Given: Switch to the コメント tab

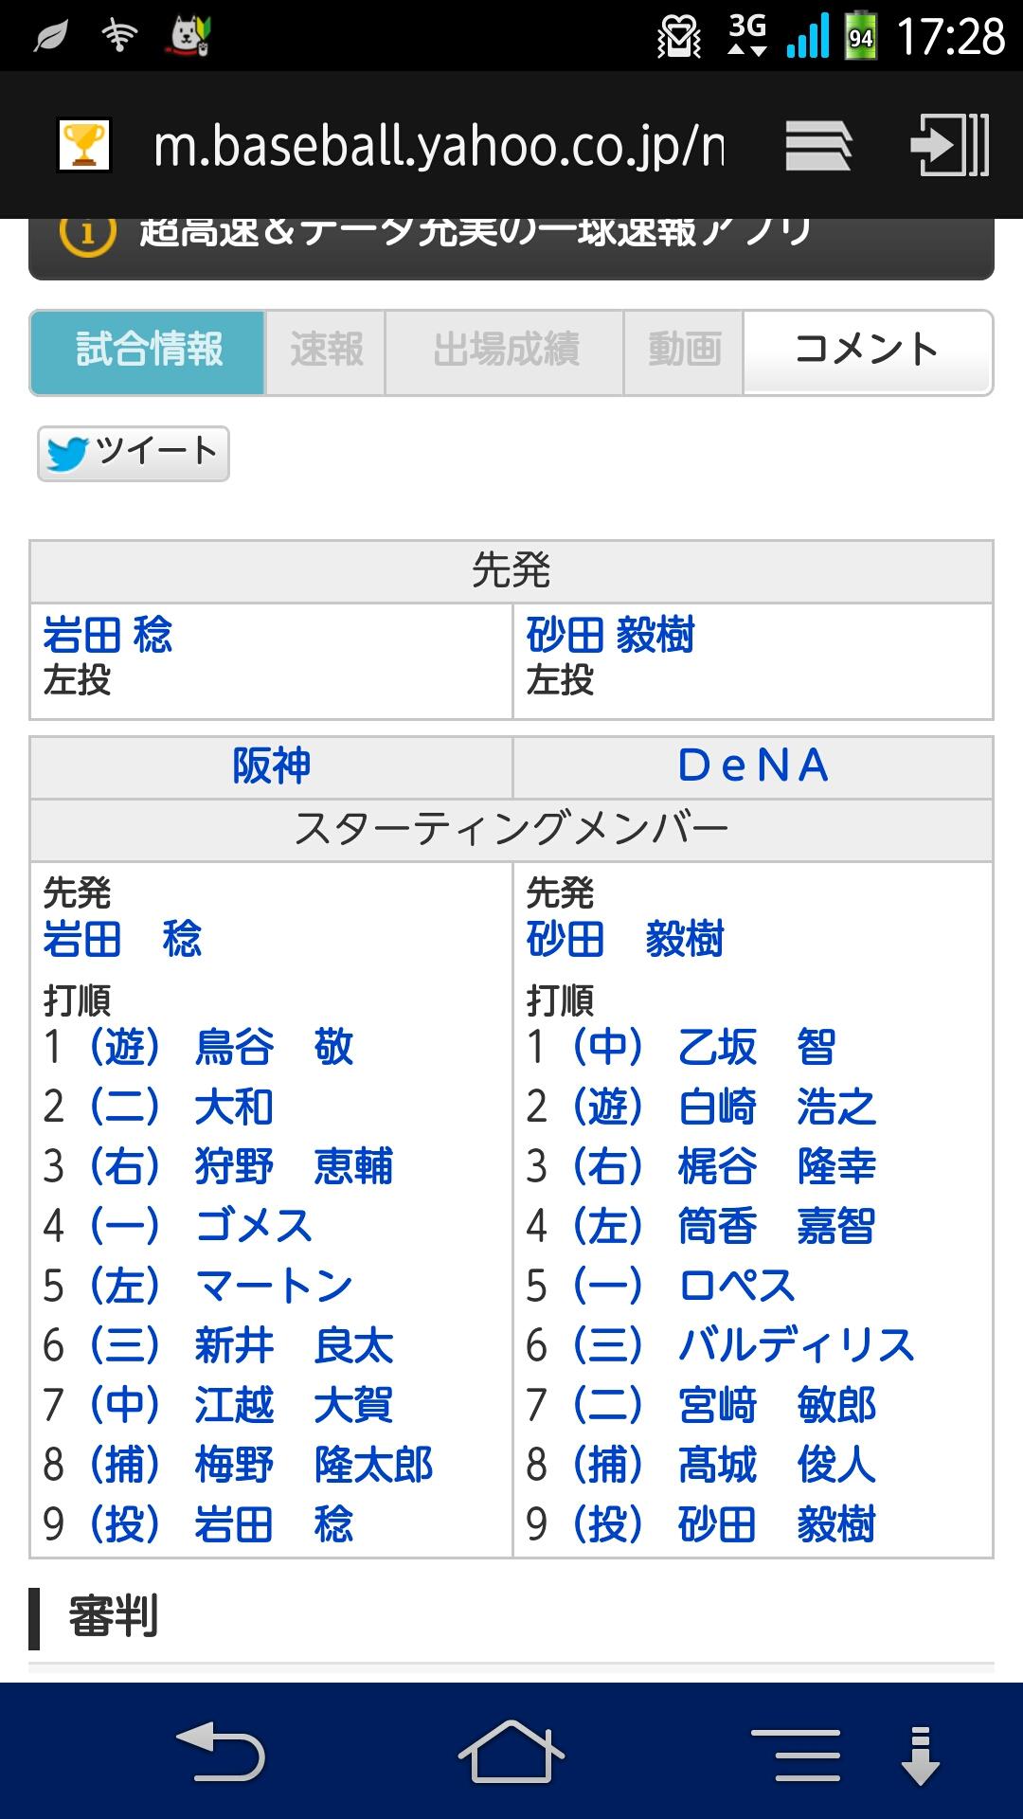Looking at the screenshot, I should point(867,351).
